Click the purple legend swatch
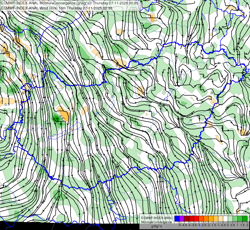The width and height of the screenshot is (250, 230). 182,218
